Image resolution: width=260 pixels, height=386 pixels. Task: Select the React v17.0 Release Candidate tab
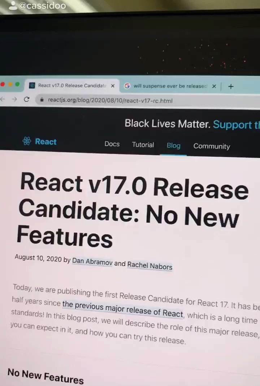72,86
